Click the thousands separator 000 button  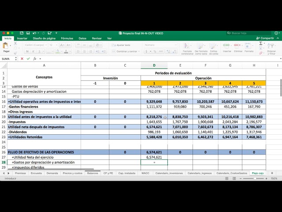click(x=161, y=51)
